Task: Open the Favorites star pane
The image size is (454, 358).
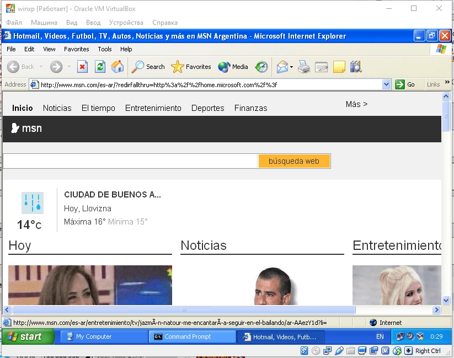Action: [x=191, y=67]
